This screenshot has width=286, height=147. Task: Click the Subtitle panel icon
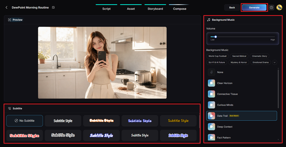[9, 108]
